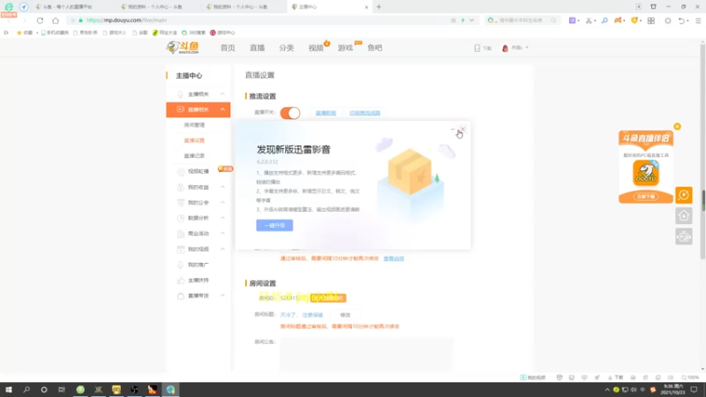Expand the 我的收益 sidebar chevron
Screen dimensions: 706x397
pyautogui.click(x=222, y=187)
